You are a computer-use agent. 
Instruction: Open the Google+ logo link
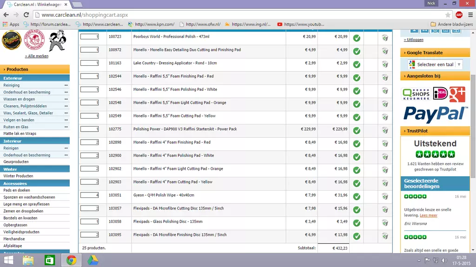[x=457, y=94]
